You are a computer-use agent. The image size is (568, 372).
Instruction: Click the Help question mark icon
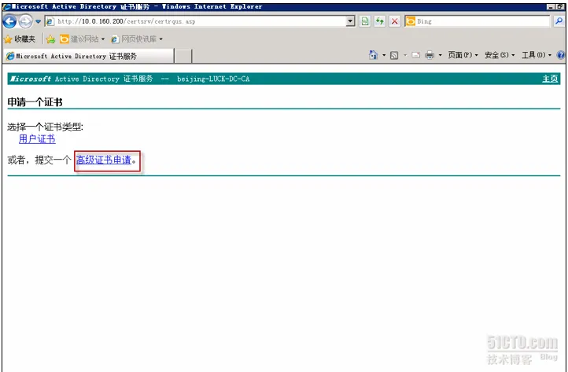[x=561, y=55]
